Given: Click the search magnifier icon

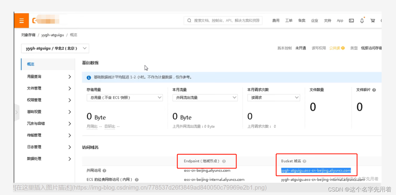Looking at the screenshot, I should (189, 21).
